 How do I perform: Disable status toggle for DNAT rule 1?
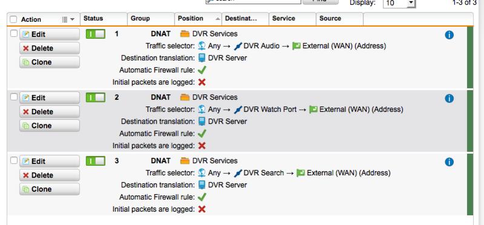(x=95, y=34)
